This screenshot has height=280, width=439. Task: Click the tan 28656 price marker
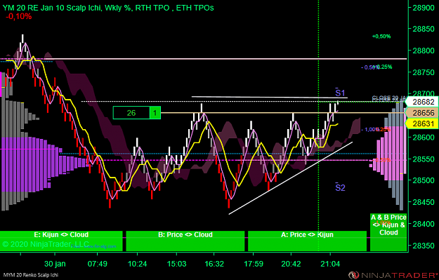click(422, 113)
